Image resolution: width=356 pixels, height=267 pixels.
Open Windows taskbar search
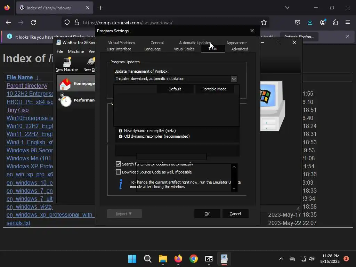pyautogui.click(x=147, y=259)
